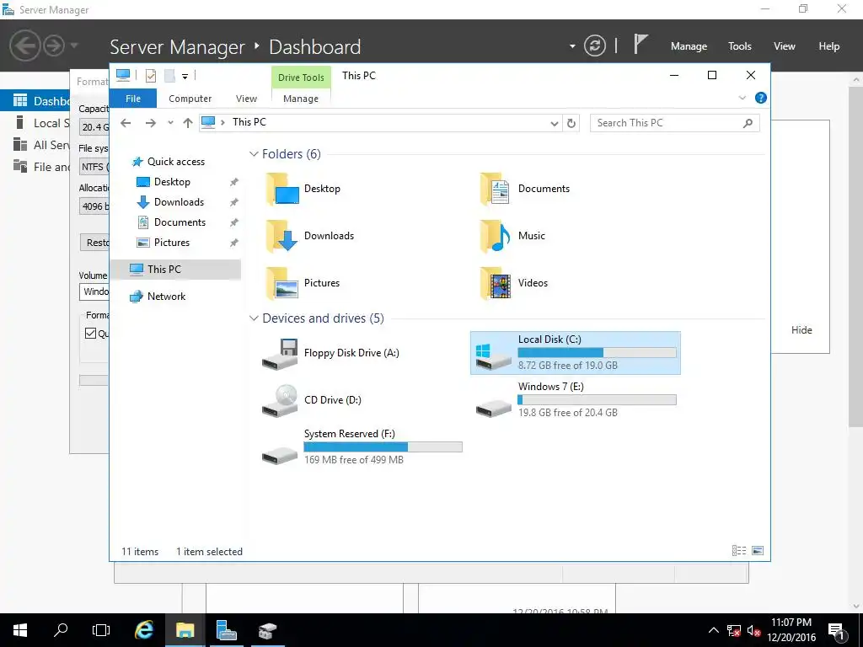
Task: Open Server Manager View menu
Action: (785, 46)
